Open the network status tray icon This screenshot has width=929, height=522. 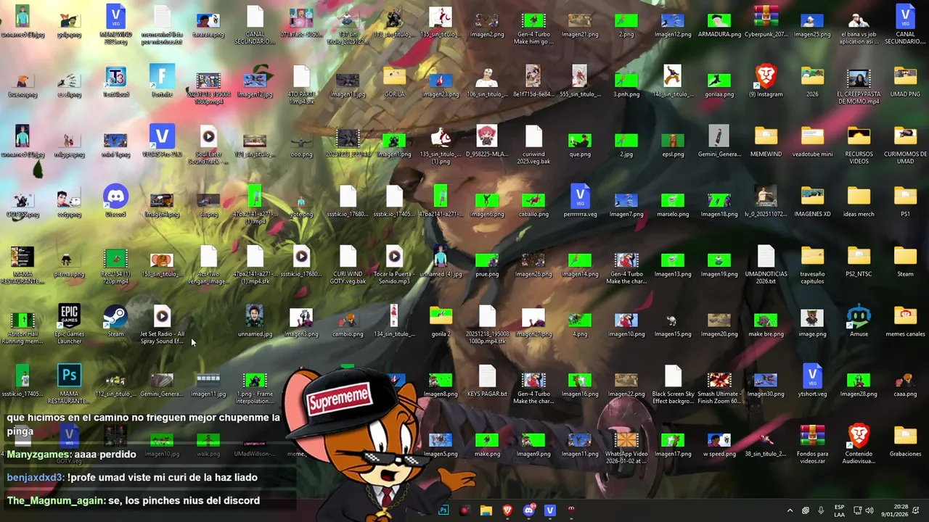(857, 510)
